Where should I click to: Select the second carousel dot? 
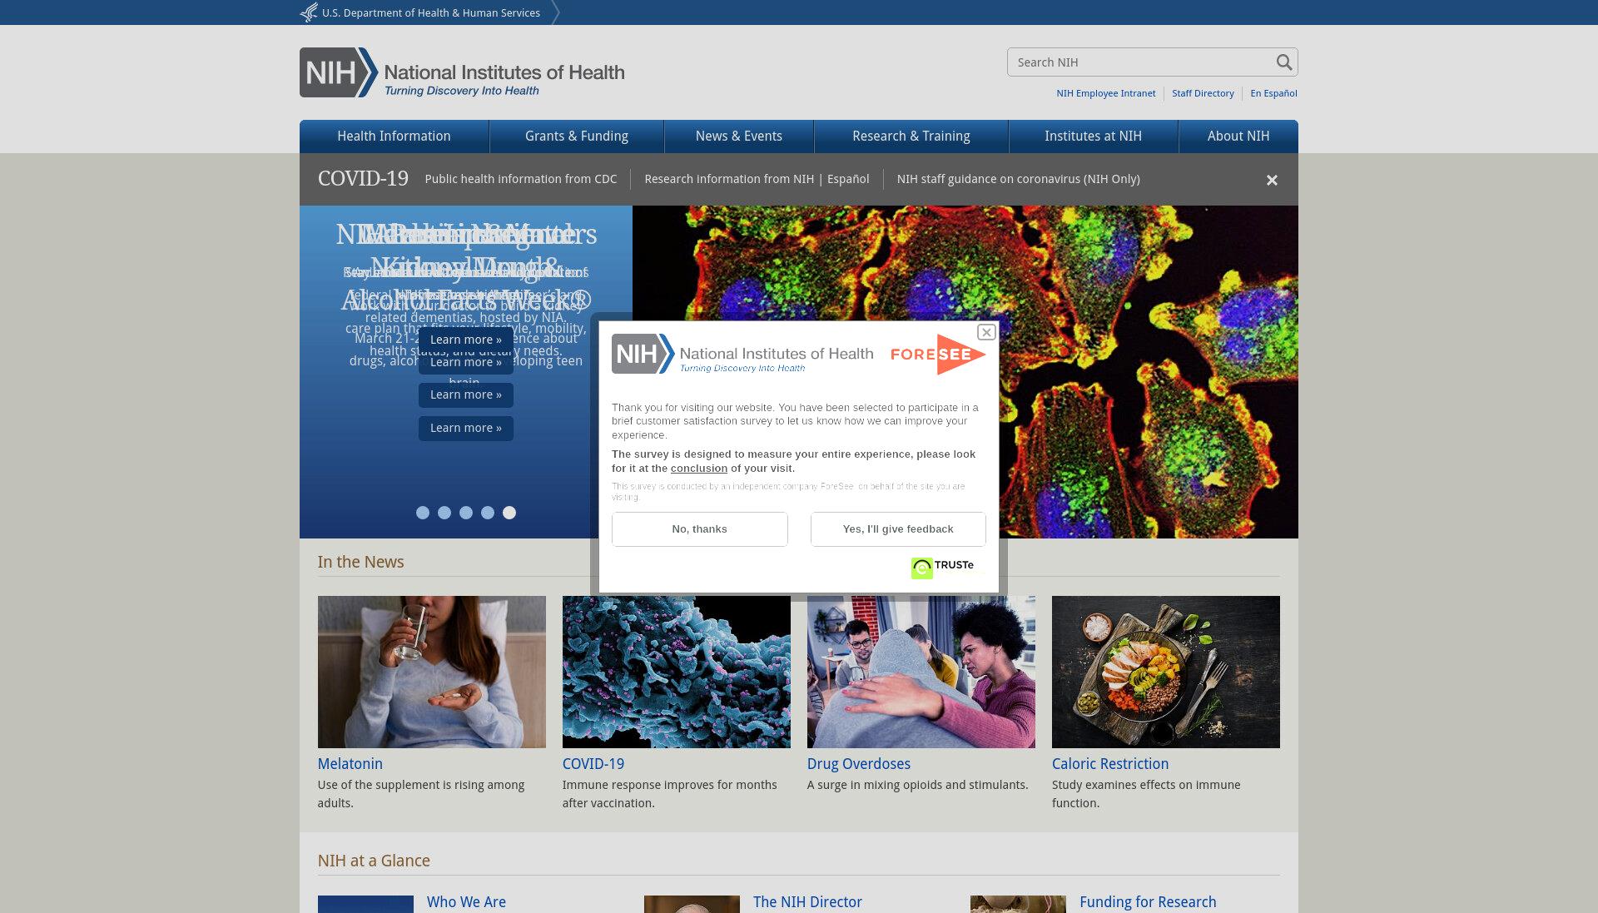click(444, 513)
